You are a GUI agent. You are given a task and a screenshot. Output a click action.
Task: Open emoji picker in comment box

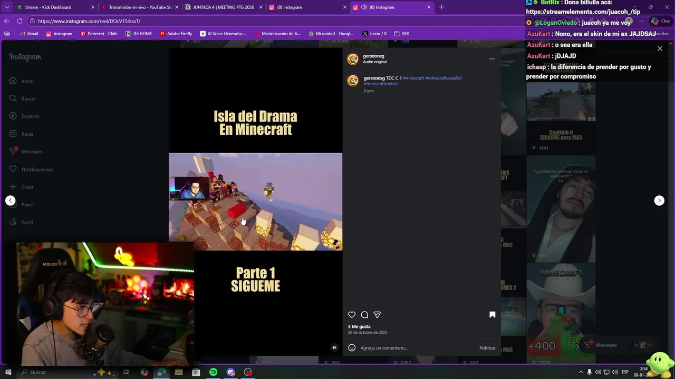[x=352, y=348]
